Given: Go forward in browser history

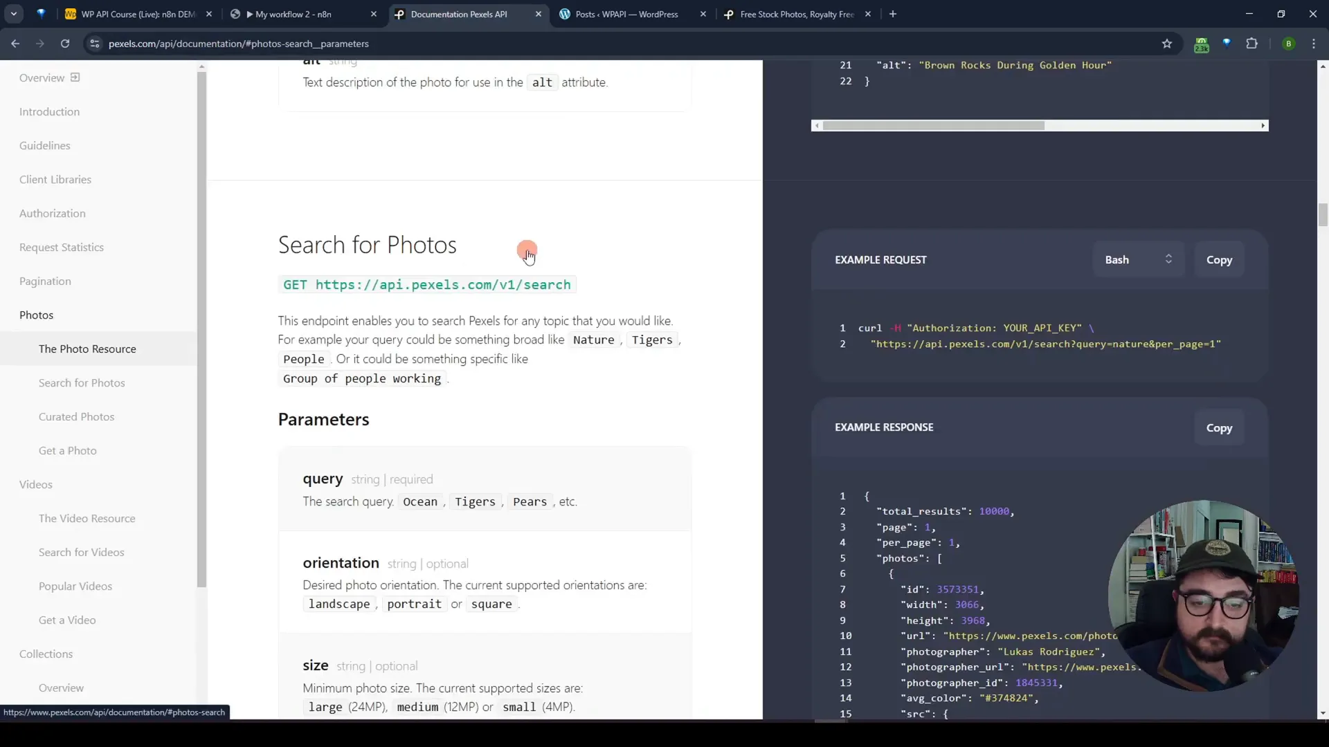Looking at the screenshot, I should pos(40,44).
